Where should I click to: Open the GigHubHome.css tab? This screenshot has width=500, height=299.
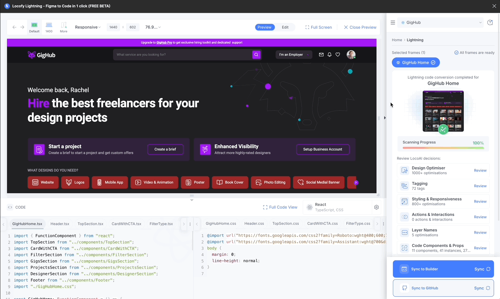pyautogui.click(x=221, y=224)
